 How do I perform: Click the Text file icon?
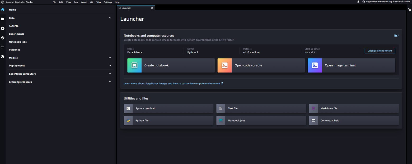(221, 108)
